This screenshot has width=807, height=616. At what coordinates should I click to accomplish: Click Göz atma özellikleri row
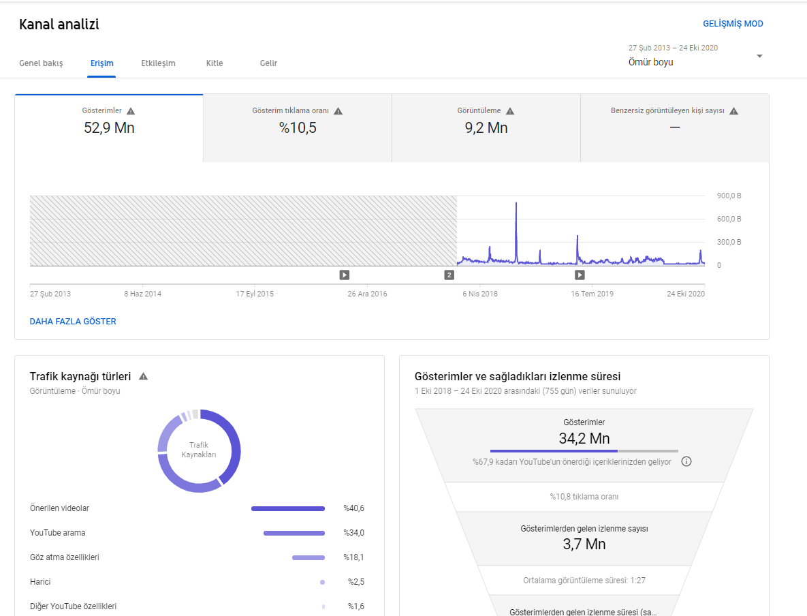tap(197, 557)
